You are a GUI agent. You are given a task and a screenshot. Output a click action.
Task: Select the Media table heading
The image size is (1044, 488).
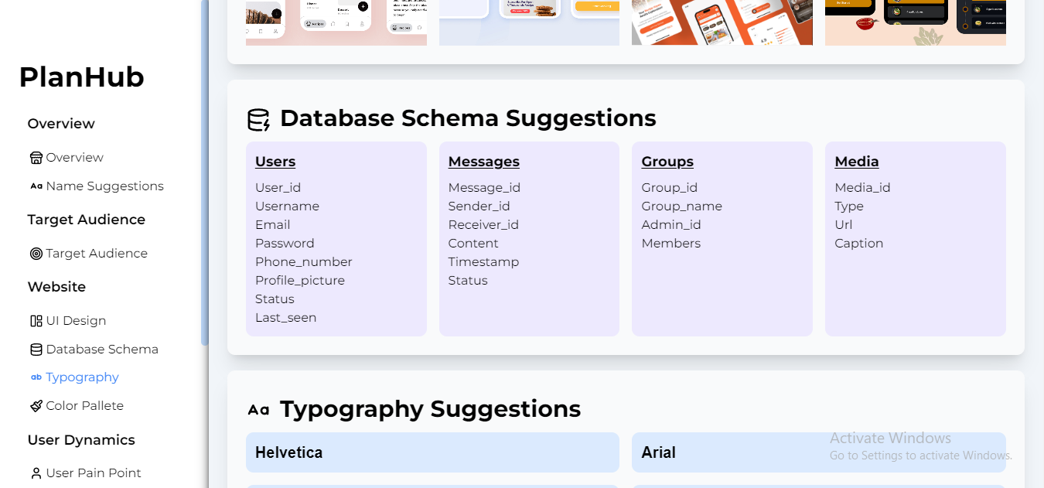click(x=857, y=162)
